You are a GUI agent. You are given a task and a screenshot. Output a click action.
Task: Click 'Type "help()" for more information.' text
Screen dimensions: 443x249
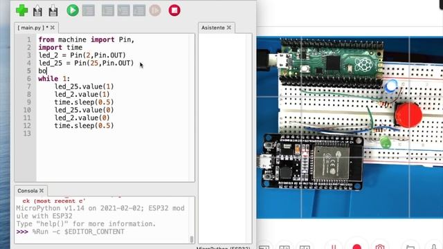pyautogui.click(x=86, y=224)
